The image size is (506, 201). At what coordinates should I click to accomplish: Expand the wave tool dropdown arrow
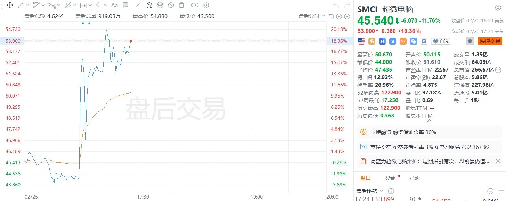(59, 6)
